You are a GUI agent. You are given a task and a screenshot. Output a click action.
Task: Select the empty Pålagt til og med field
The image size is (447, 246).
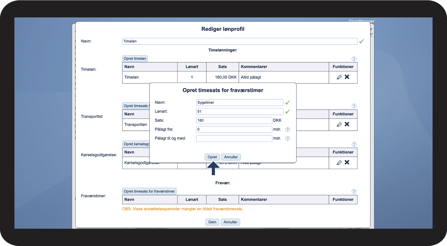[x=234, y=139]
